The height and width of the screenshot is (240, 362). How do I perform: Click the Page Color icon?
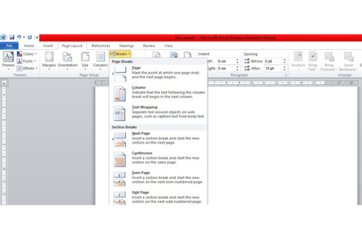tap(174, 55)
